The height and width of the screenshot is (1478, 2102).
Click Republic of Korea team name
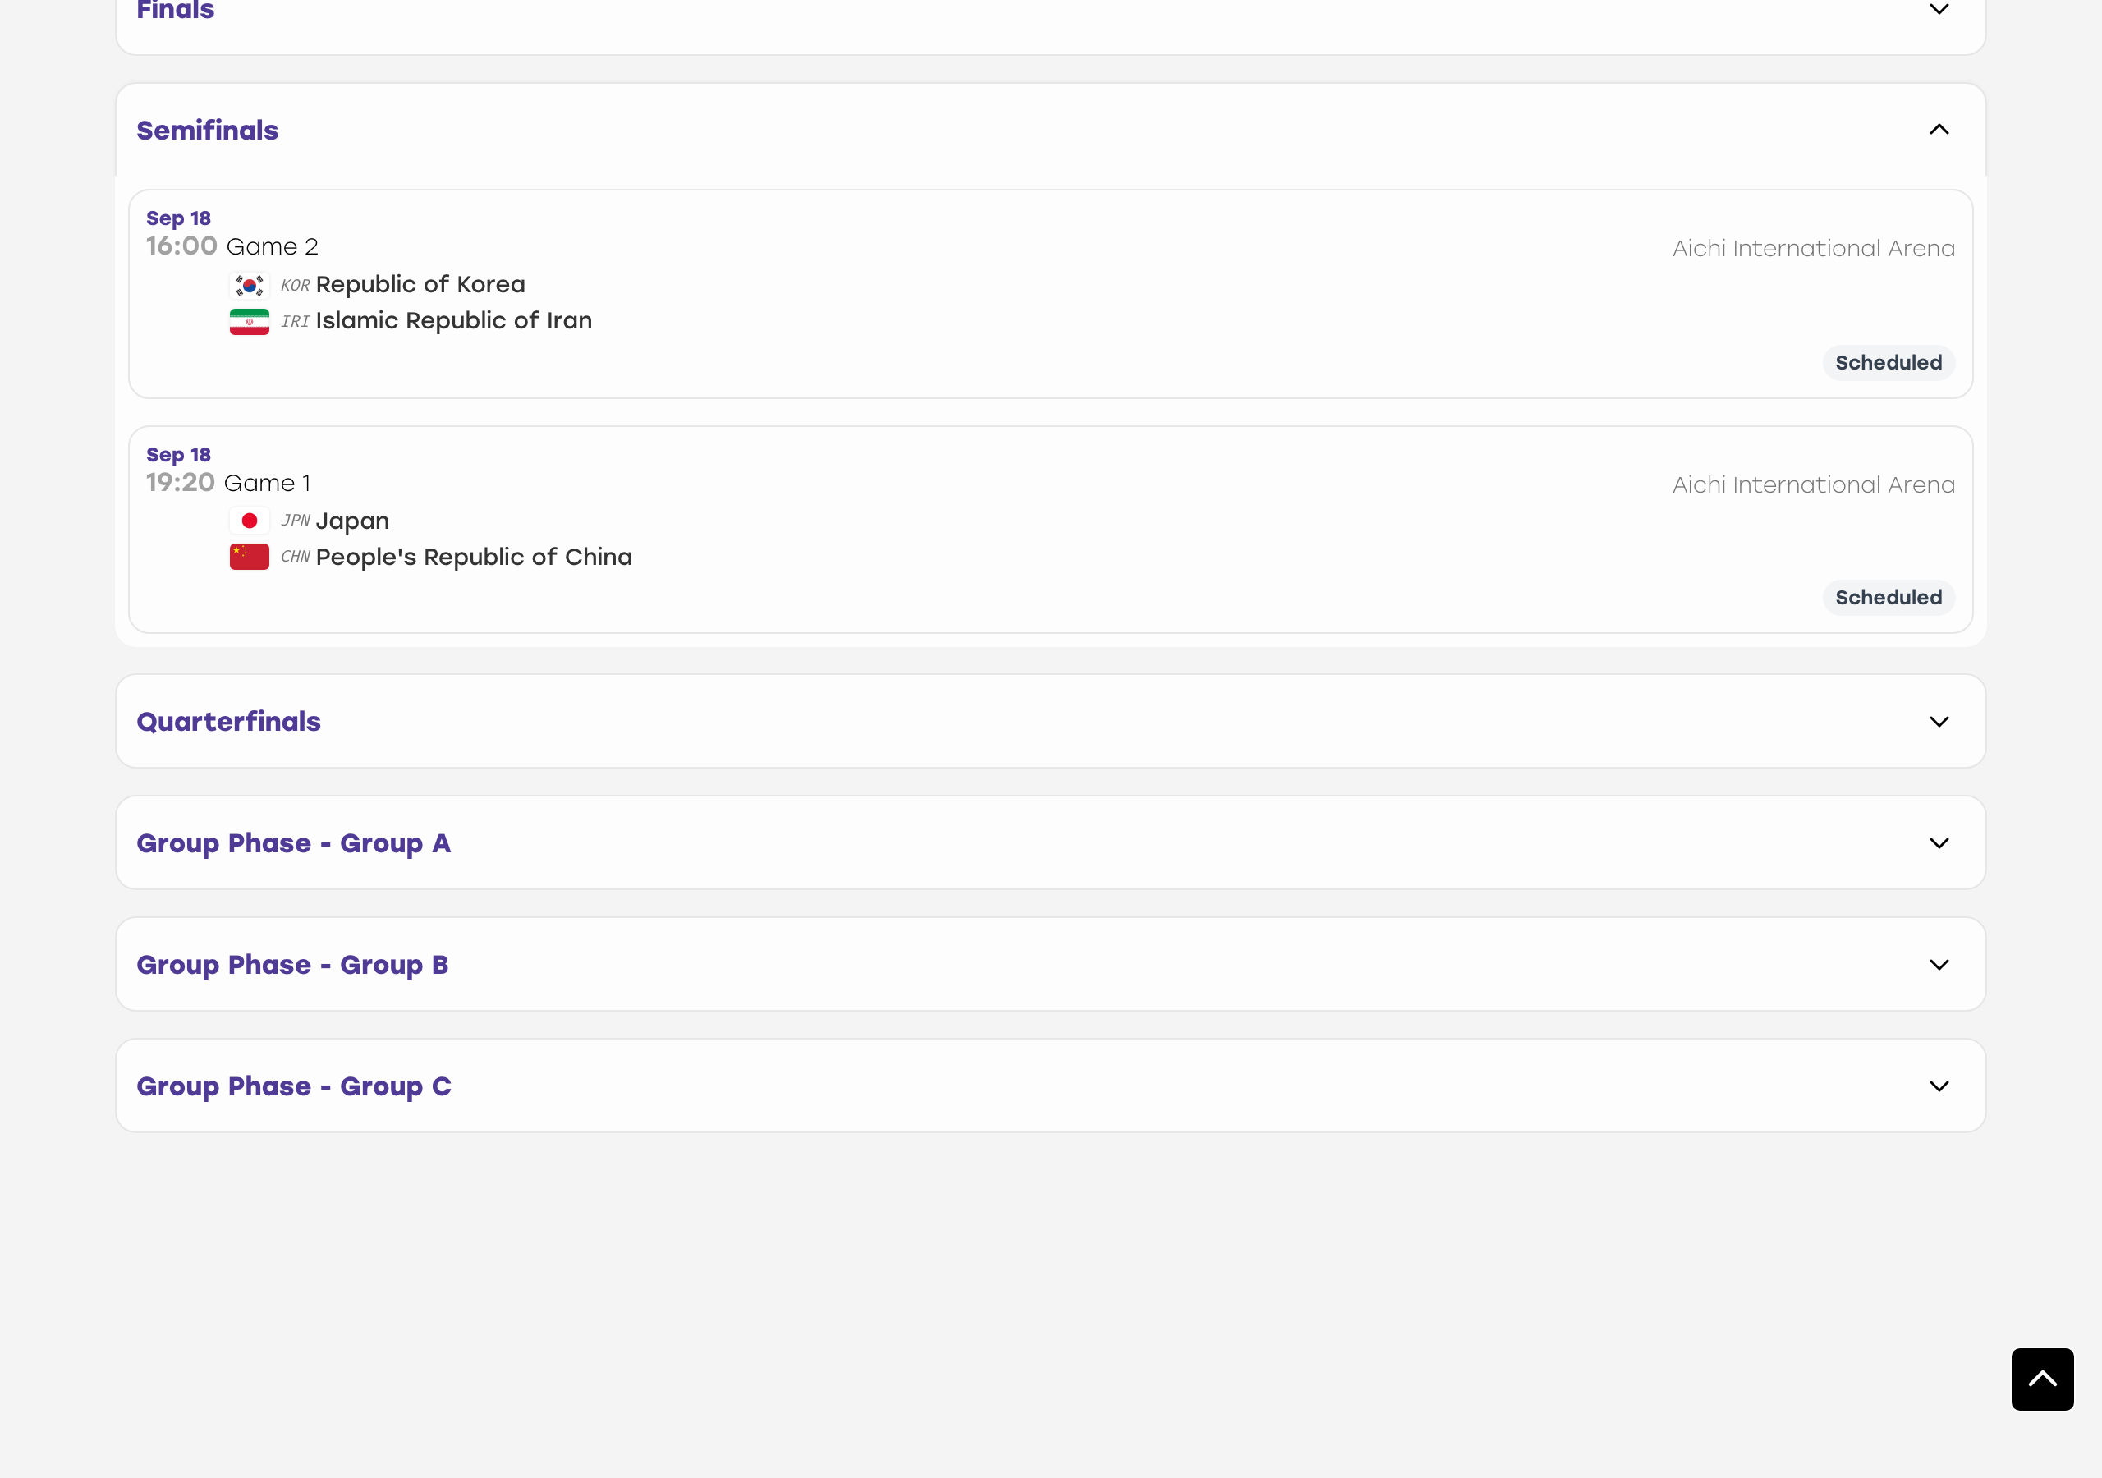420,285
